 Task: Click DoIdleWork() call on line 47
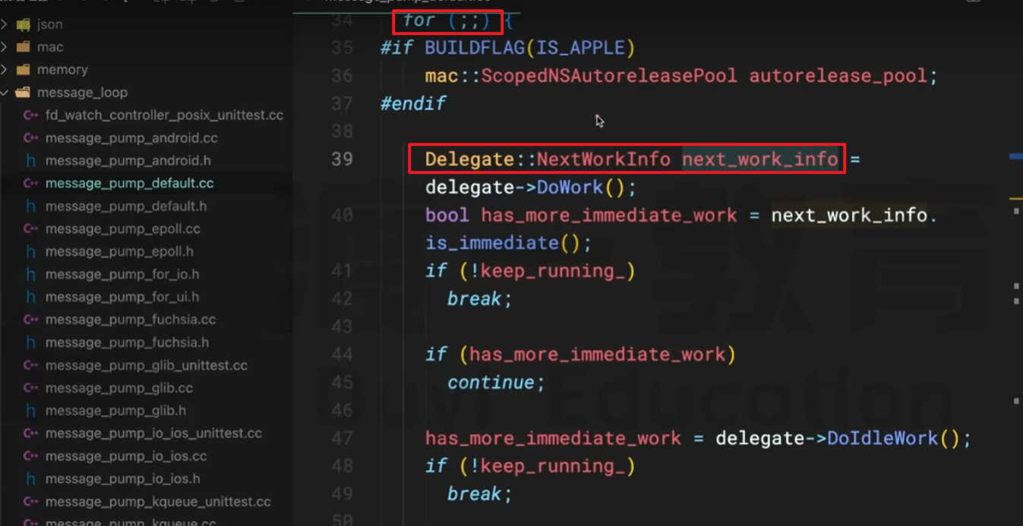click(x=894, y=438)
